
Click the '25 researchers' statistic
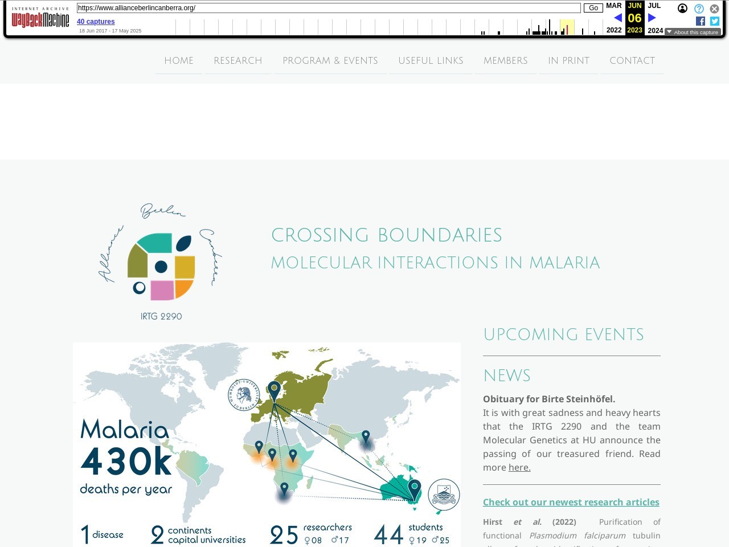point(311,534)
